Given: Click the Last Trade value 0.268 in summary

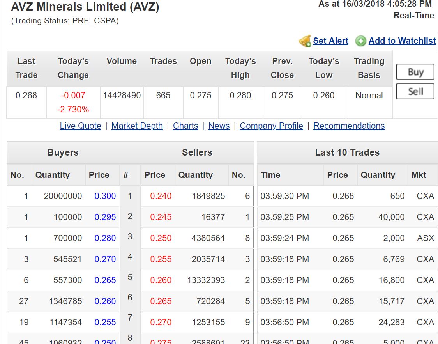Looking at the screenshot, I should (26, 96).
